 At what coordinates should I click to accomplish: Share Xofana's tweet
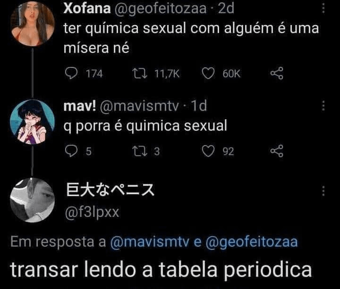point(276,74)
